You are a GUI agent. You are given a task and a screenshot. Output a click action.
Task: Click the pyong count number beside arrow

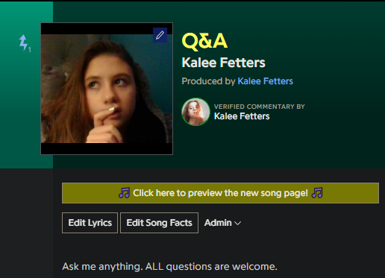tap(30, 50)
